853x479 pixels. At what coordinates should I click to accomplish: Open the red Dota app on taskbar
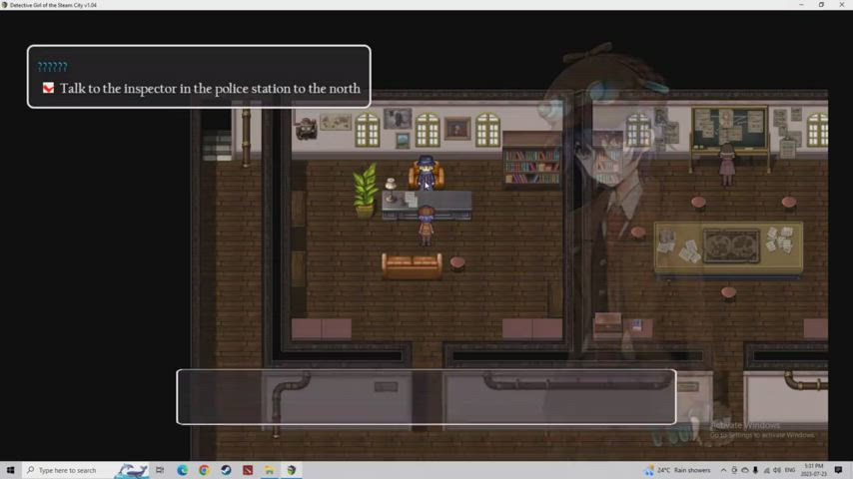(x=248, y=470)
